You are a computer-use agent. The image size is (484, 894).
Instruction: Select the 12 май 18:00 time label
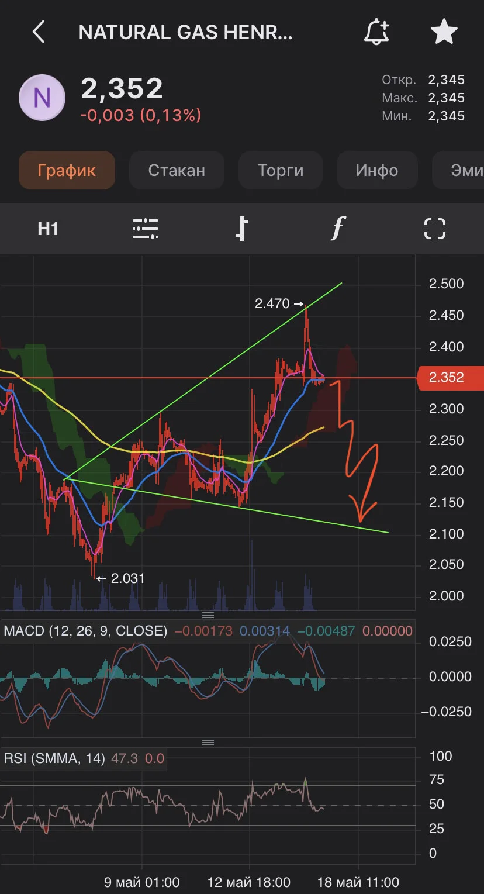[249, 882]
